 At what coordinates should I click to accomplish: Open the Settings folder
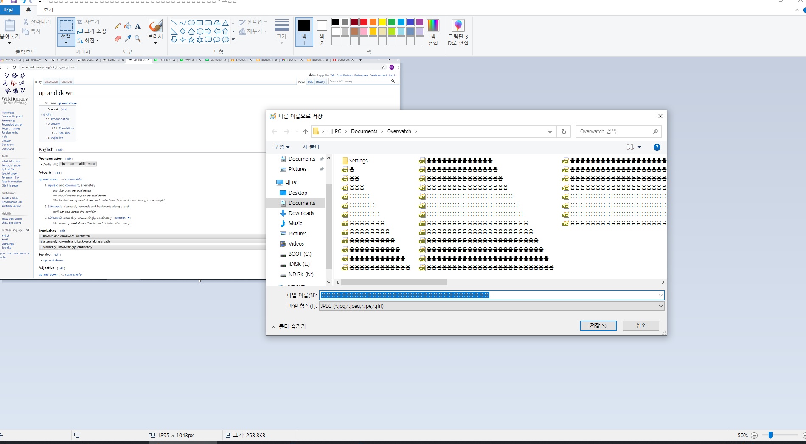(355, 161)
